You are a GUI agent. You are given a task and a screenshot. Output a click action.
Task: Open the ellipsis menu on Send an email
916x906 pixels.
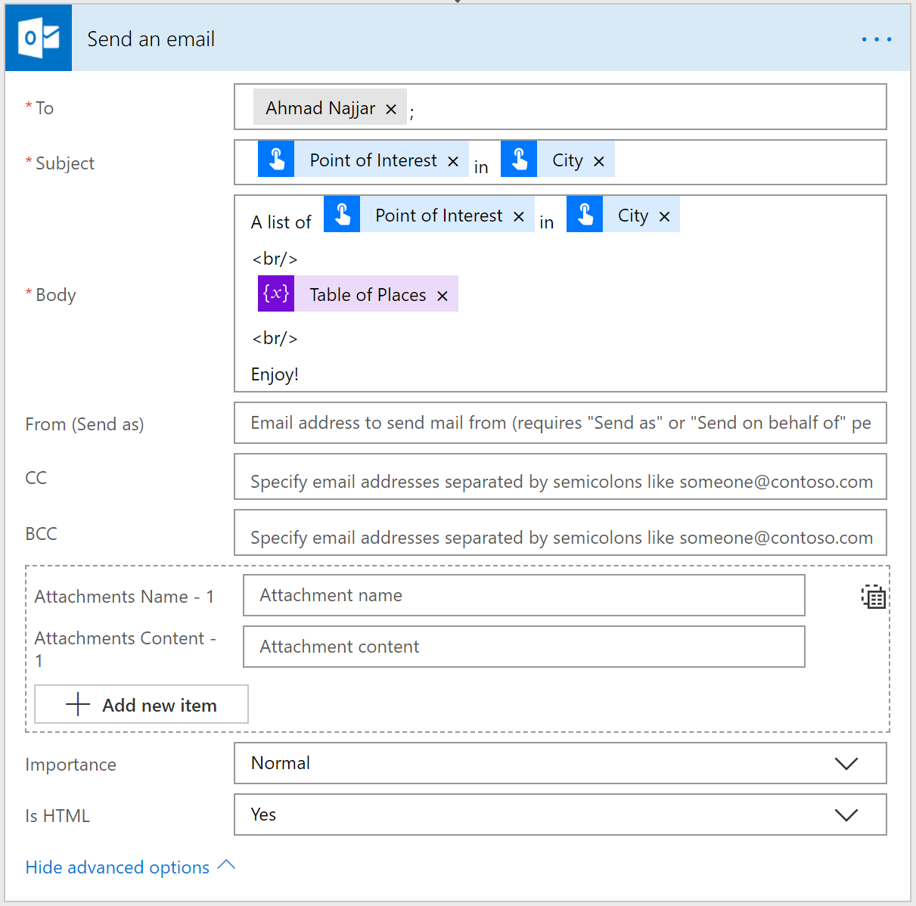876,39
